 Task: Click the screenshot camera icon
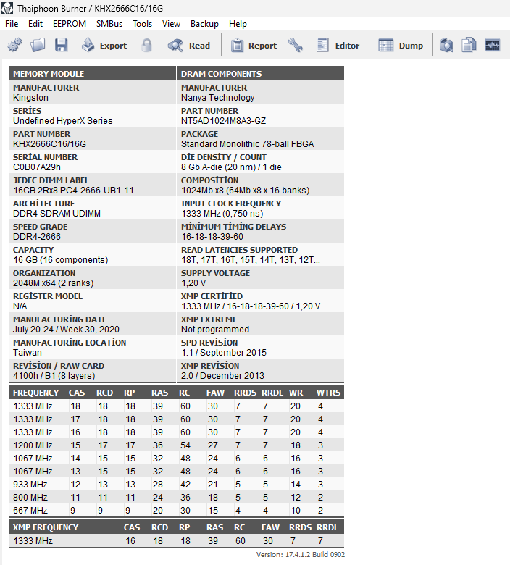[446, 46]
